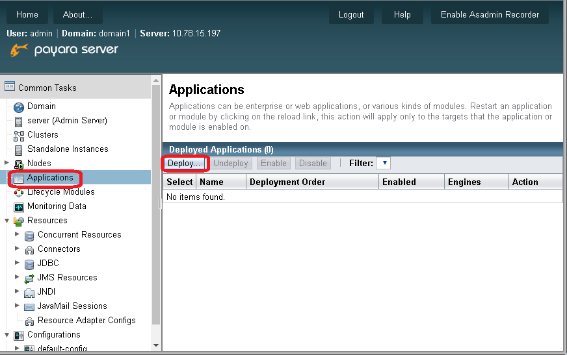Click the Resources folder icon
Image resolution: width=567 pixels, height=355 pixels.
point(19,221)
